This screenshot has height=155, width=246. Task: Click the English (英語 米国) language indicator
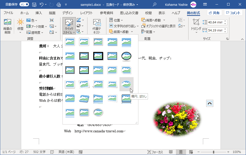pyautogui.click(x=66, y=152)
